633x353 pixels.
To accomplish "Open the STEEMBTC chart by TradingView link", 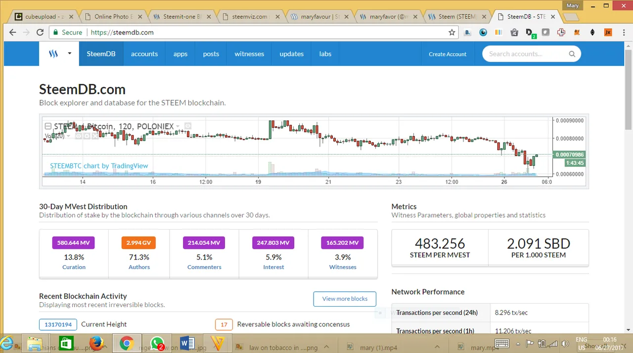I will tap(99, 166).
